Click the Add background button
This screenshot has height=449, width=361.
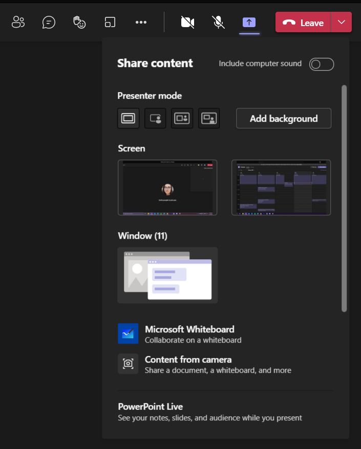(284, 118)
